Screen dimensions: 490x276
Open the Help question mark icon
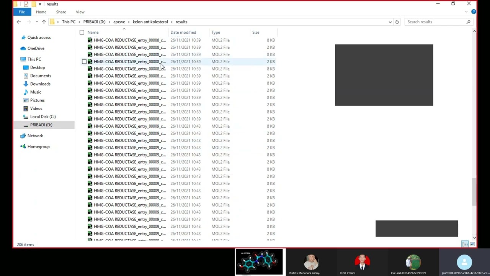[474, 12]
